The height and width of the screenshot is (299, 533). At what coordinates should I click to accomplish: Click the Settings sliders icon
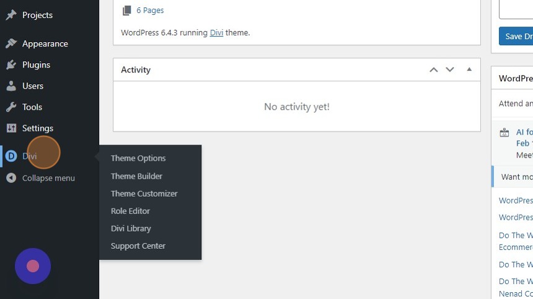click(x=11, y=128)
